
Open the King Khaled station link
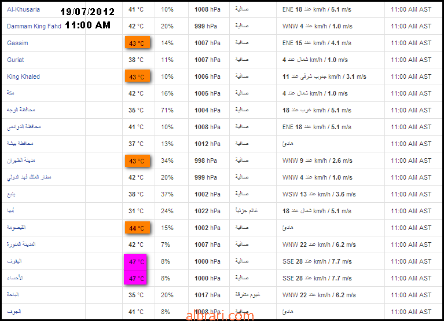point(23,76)
